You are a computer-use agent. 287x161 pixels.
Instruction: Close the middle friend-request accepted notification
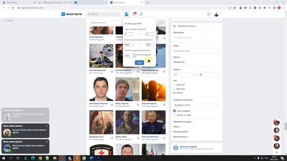pos(47,126)
